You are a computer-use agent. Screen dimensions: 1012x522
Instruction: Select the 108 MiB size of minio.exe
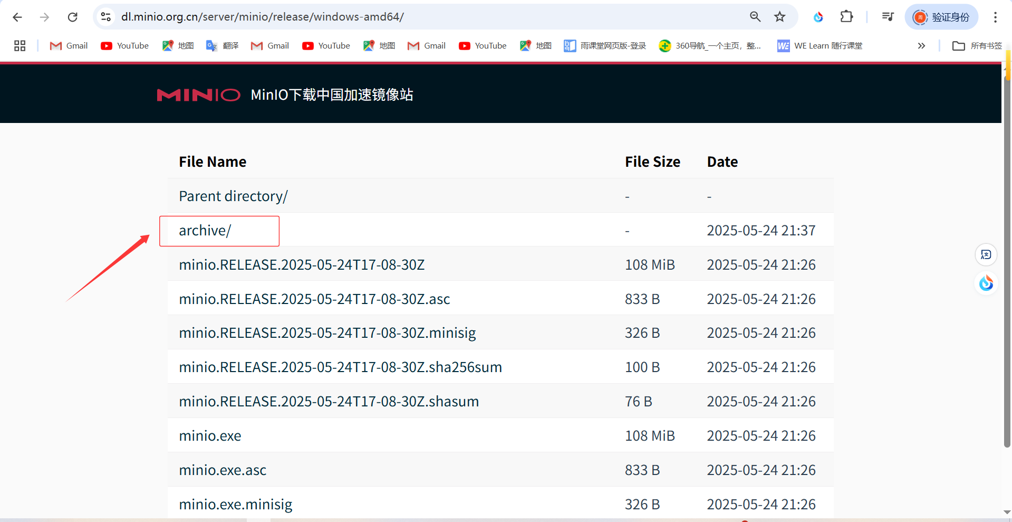click(x=650, y=436)
